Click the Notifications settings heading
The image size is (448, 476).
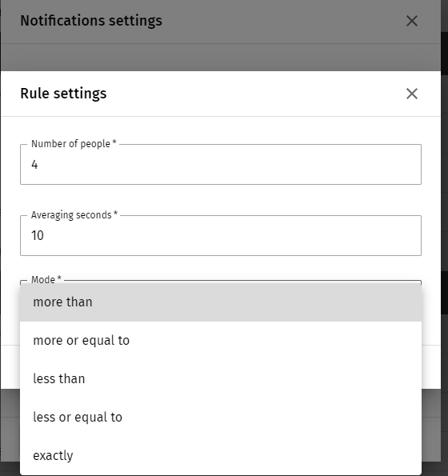click(x=91, y=21)
